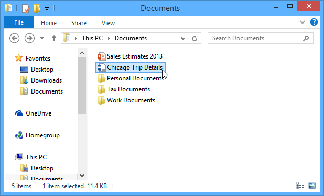This screenshot has width=324, height=196.
Task: Click the This PC computer icon
Action: click(x=19, y=157)
